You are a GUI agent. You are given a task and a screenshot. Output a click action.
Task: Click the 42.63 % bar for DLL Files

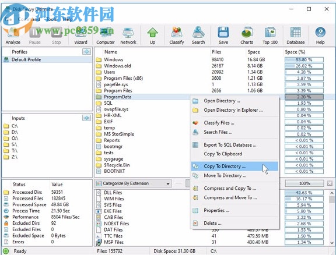coord(304,193)
